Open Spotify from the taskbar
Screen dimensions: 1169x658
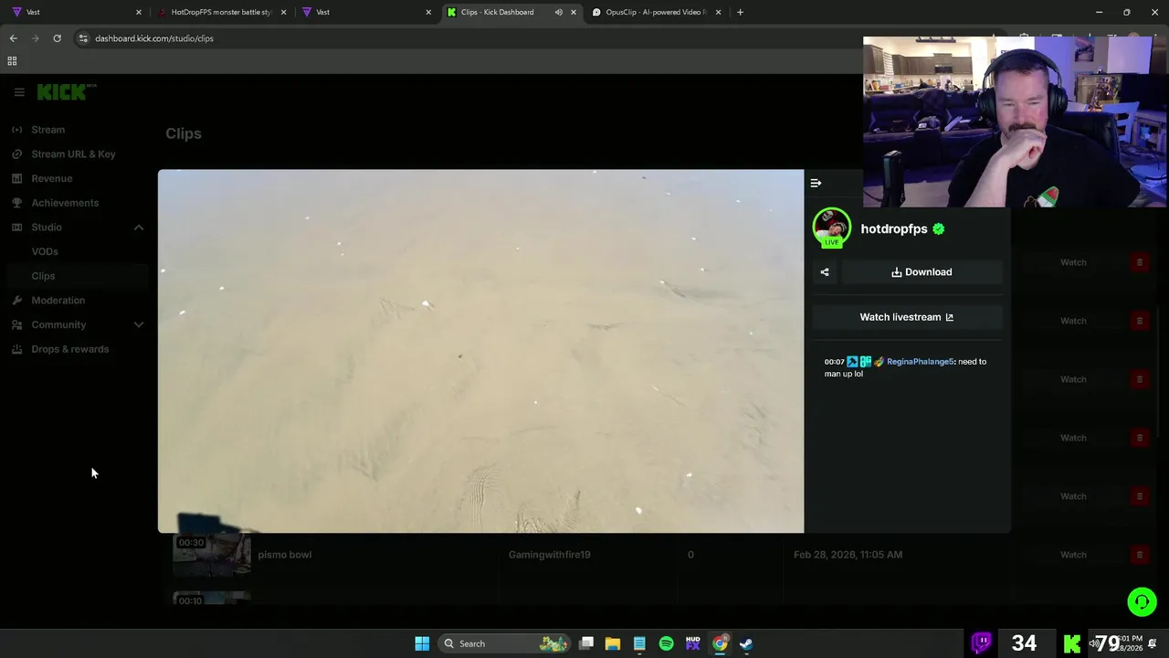coord(666,643)
